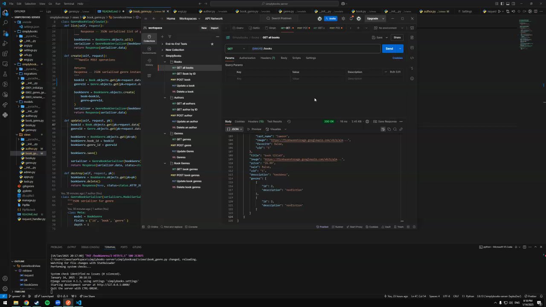The width and height of the screenshot is (546, 307).
Task: Open the Test Results response tab
Action: point(274,122)
